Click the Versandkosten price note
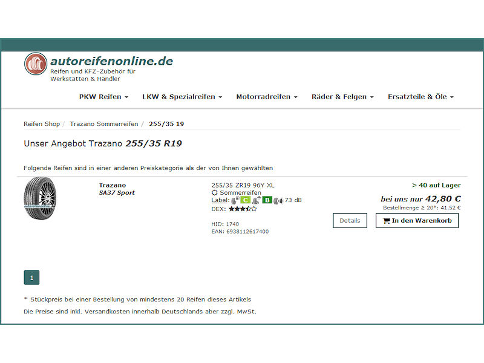Screen dimensions: 484x363 pos(140,312)
